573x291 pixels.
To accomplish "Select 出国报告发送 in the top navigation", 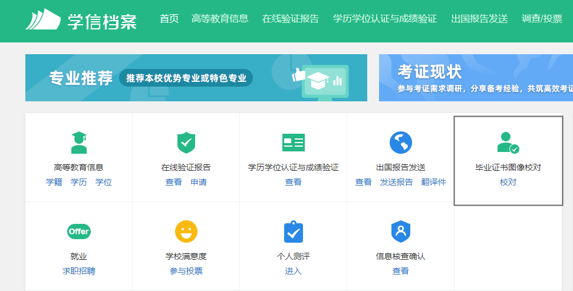I will [x=479, y=19].
